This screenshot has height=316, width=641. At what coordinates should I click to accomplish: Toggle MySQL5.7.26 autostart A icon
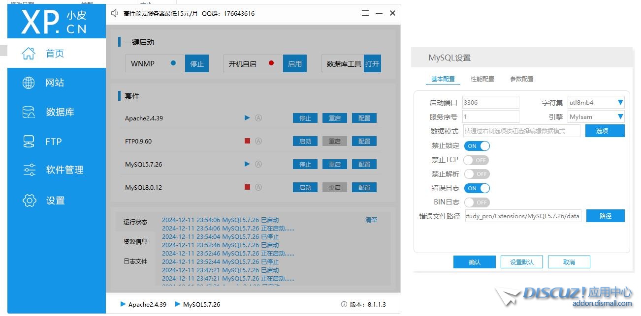[258, 164]
